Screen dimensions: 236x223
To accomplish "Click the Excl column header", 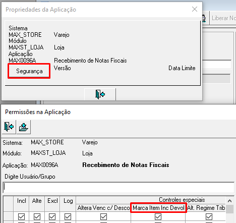I will [x=52, y=204].
